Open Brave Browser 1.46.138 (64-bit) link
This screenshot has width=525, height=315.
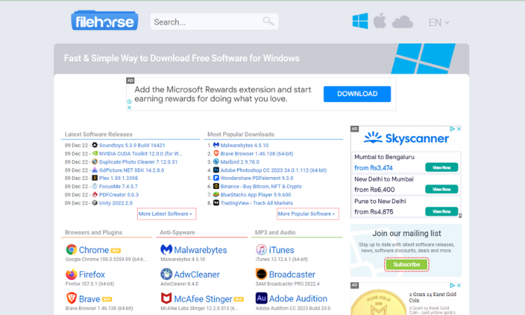click(x=257, y=154)
